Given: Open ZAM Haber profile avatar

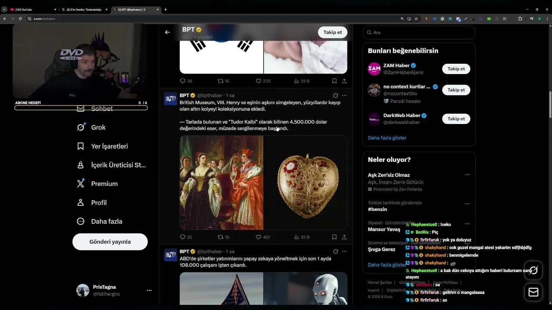Looking at the screenshot, I should click(x=374, y=69).
